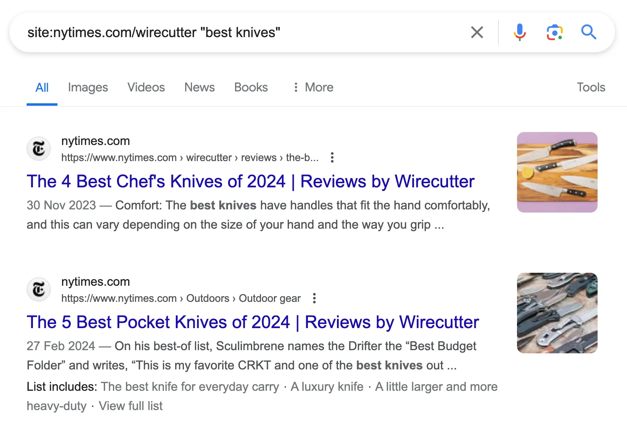This screenshot has height=430, width=627.
Task: Open Google Lens image search icon
Action: (x=554, y=33)
